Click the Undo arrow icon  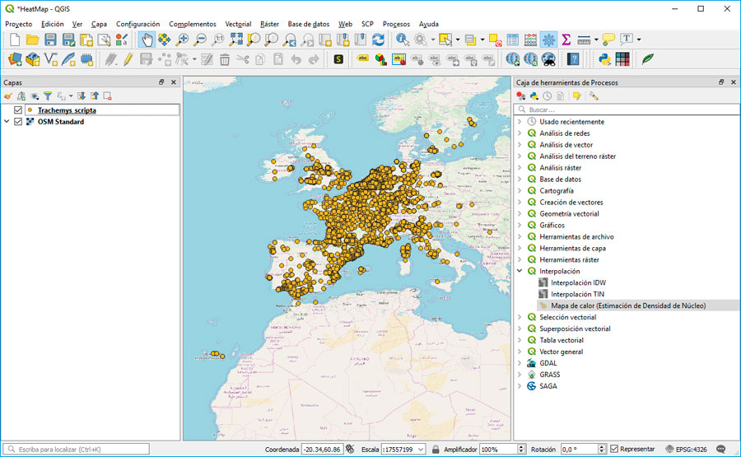296,59
